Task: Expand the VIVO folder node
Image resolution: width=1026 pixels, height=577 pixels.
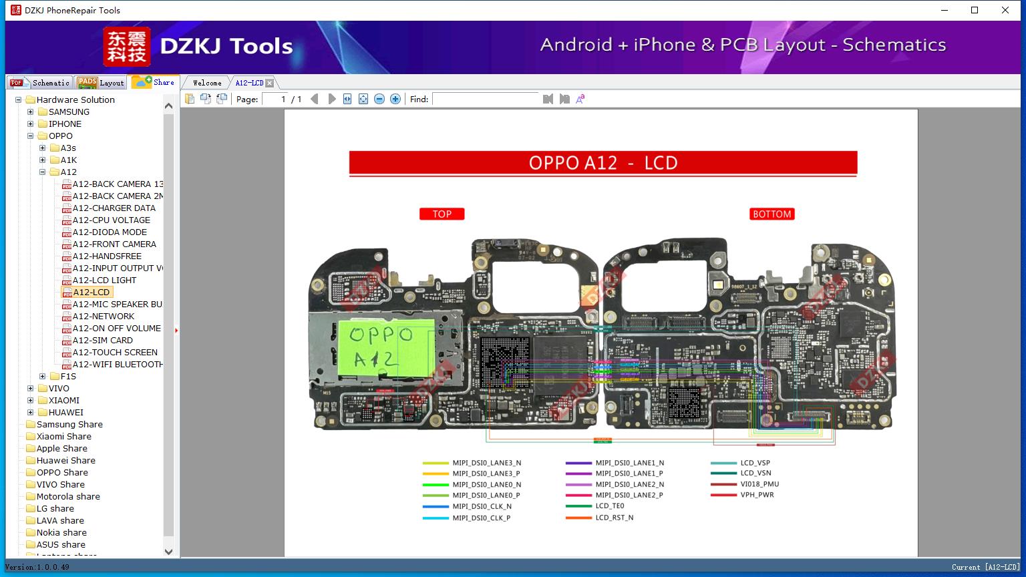Action: 31,389
